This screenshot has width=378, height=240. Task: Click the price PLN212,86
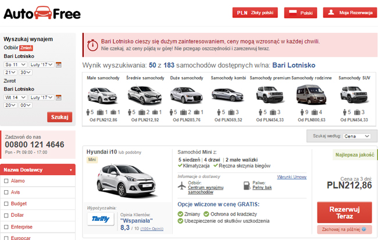click(350, 186)
